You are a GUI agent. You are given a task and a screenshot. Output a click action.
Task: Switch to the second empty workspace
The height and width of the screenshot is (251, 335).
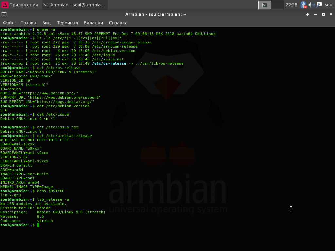tap(277, 5)
